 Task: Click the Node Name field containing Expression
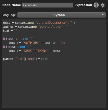point(48,5)
